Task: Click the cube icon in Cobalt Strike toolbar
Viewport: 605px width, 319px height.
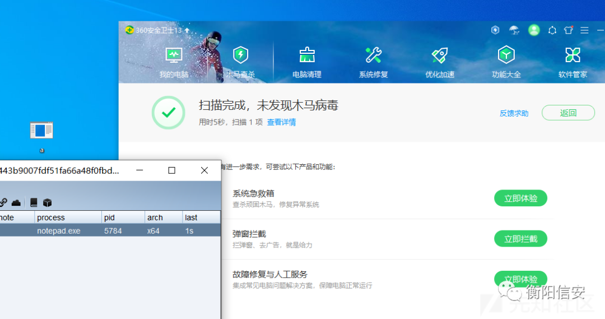Action: 48,202
